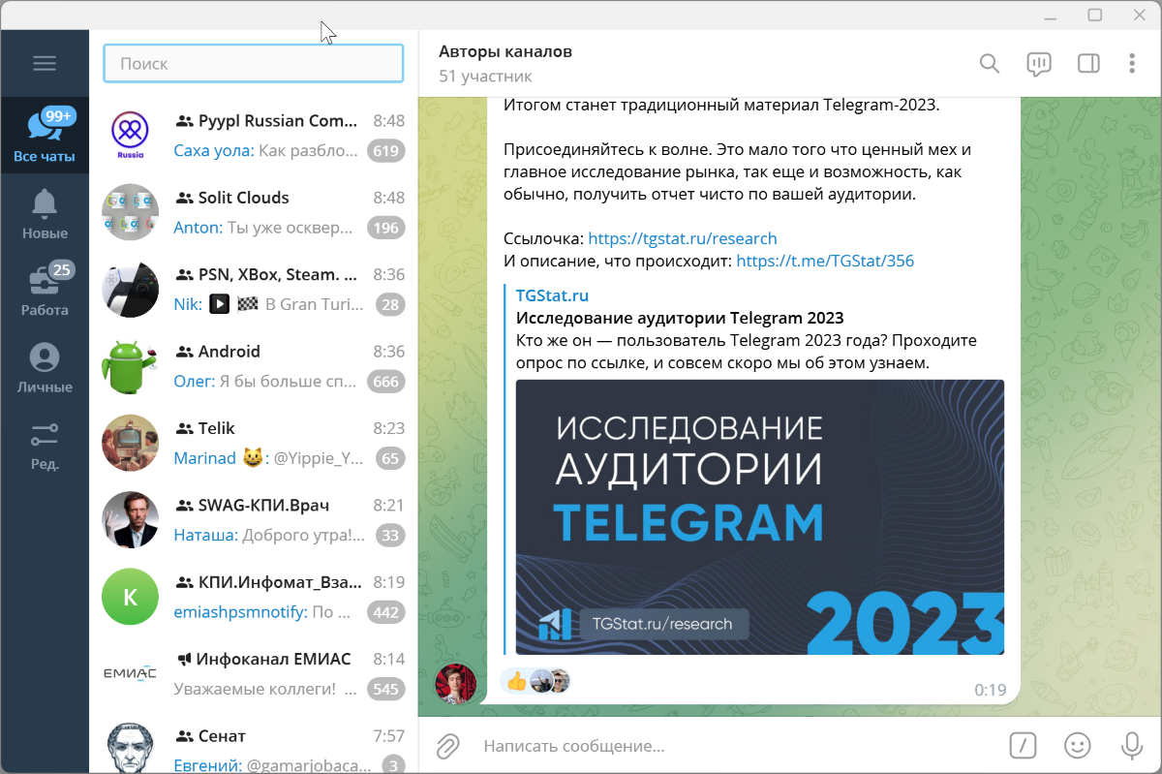Open the Android group chat
Screen dimensions: 1162x774
(253, 366)
